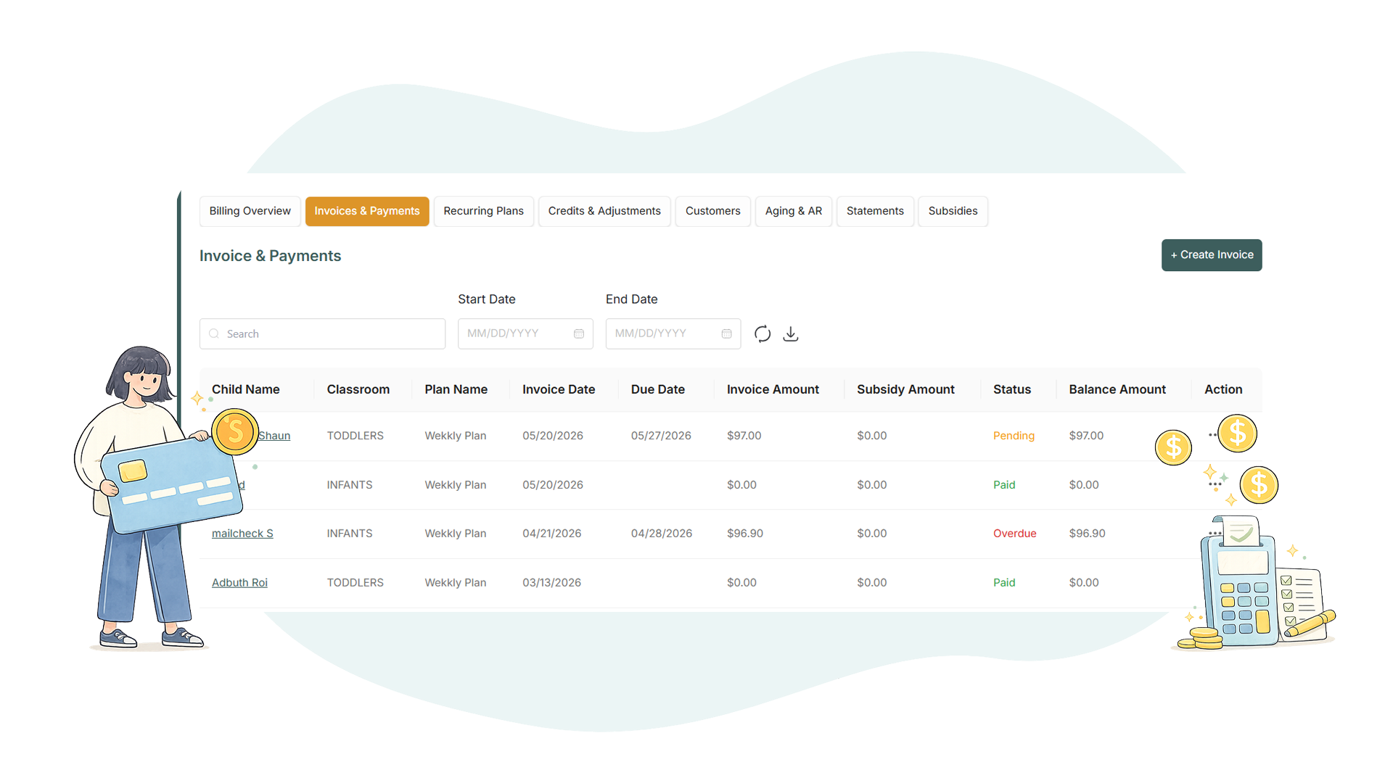Click the $97.00 invoice amount cell
The width and height of the screenshot is (1393, 783).
(x=744, y=436)
